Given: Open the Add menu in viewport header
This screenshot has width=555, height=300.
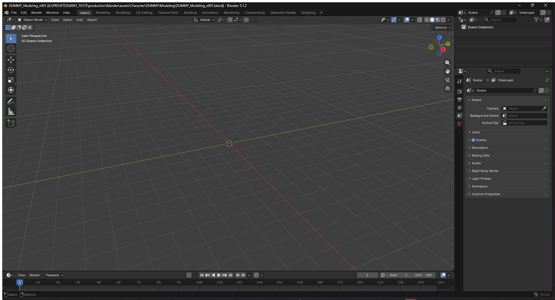Looking at the screenshot, I should [x=79, y=20].
